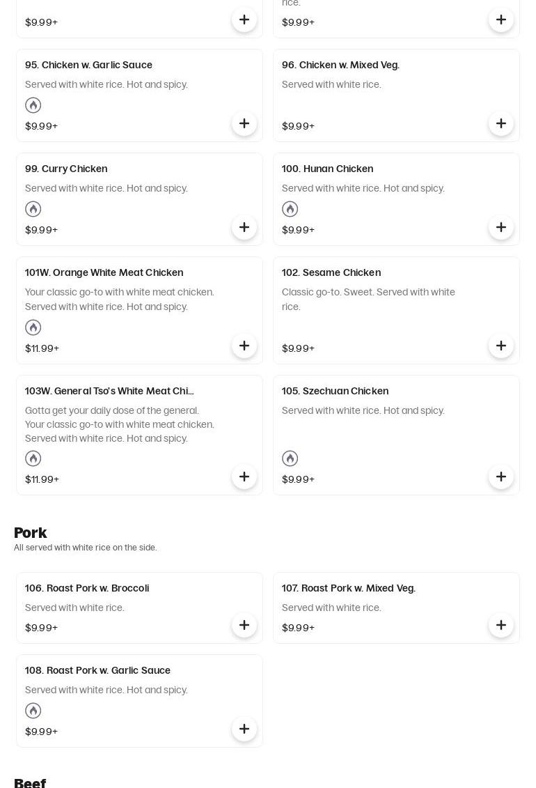Viewport: 536px width, 788px height.
Task: Click spicy flame icon on Hunan Chicken
Action: tap(290, 209)
